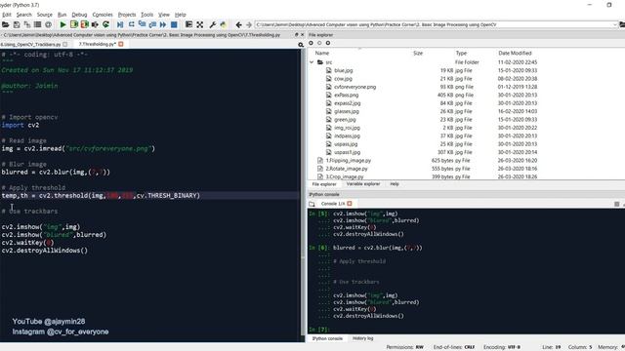Open the Edit menu
This screenshot has height=351, width=625.
coord(7,15)
